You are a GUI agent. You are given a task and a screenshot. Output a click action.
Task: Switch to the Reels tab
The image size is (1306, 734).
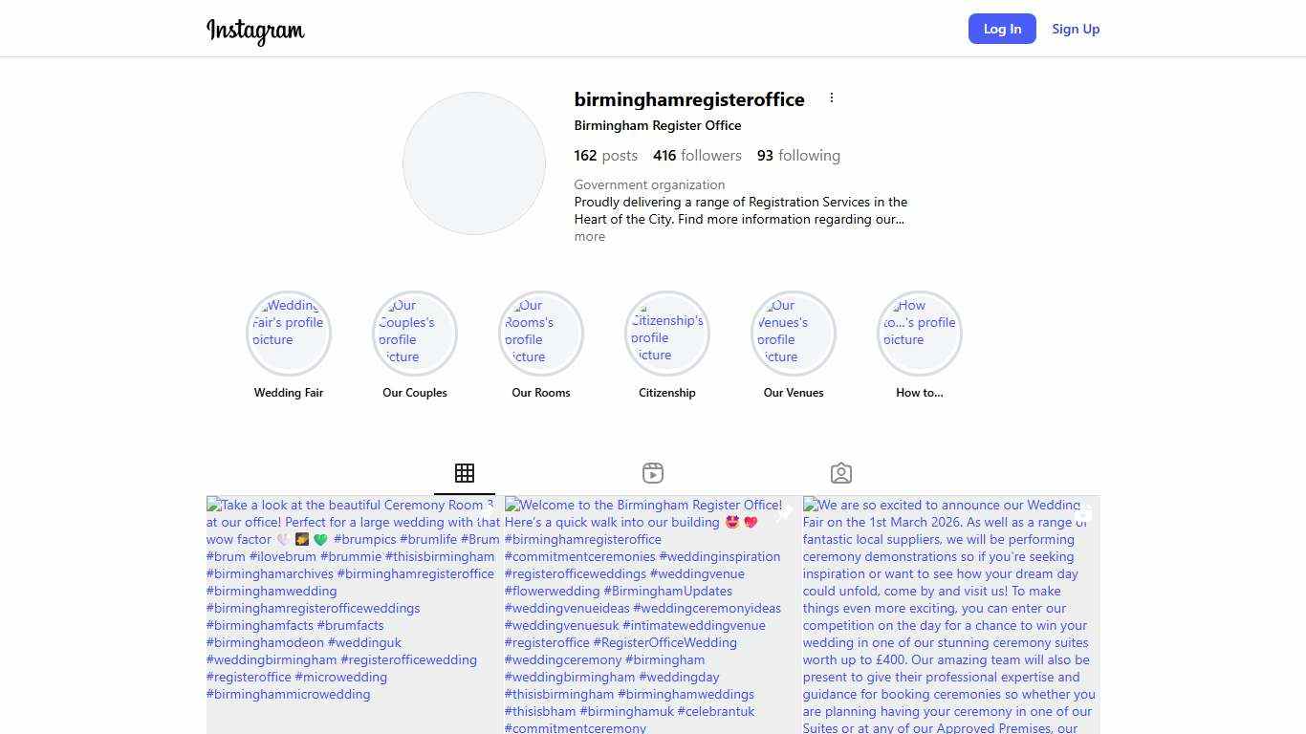653,473
